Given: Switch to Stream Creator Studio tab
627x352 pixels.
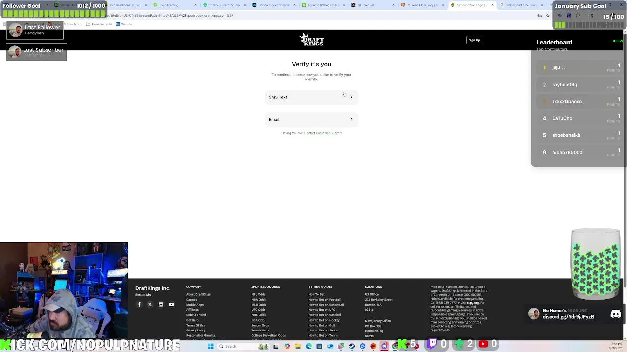Looking at the screenshot, I should (224, 5).
